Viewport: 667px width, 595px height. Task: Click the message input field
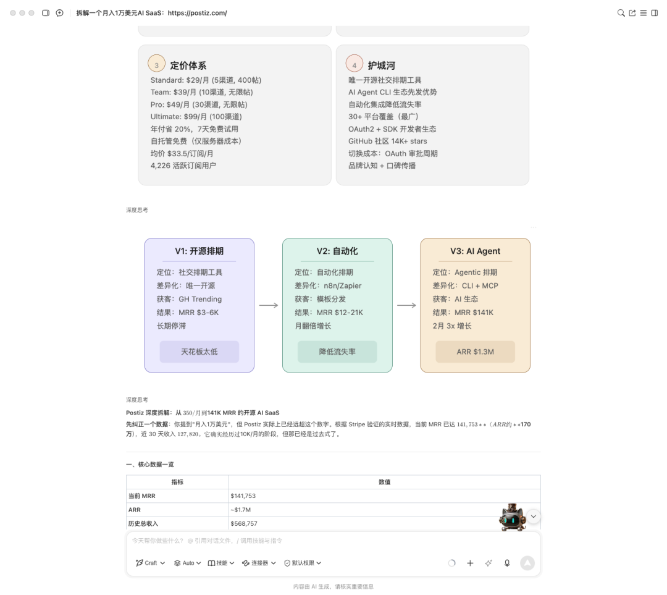tap(333, 541)
